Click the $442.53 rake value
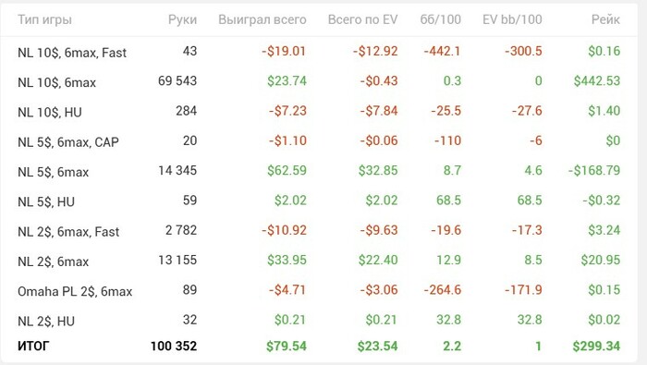Viewport: 647px width, 365px height. 597,80
